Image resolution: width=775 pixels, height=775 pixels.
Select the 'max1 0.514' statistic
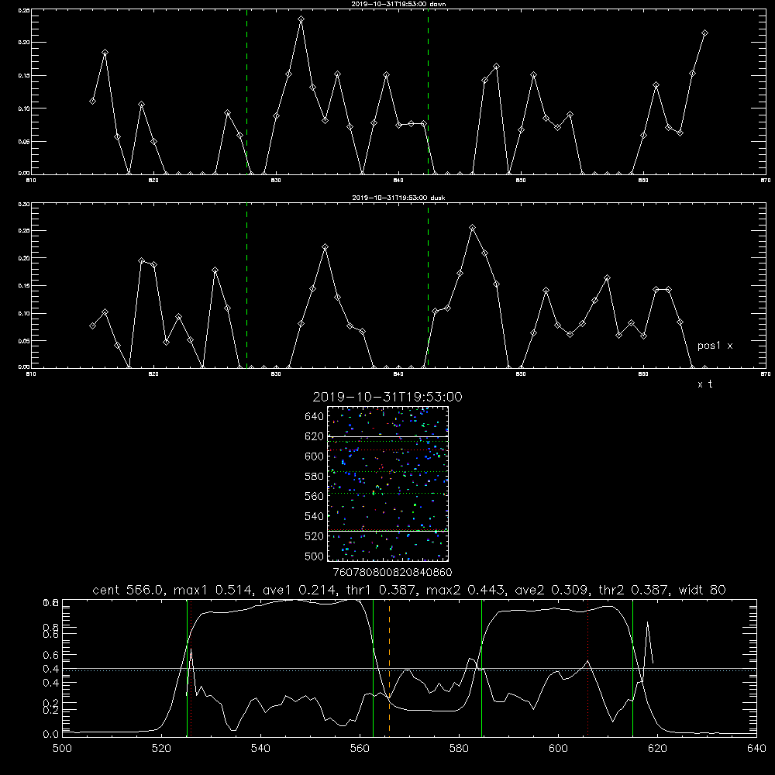(215, 590)
